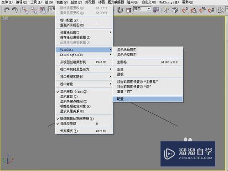Open the 组 menu
Image resolution: width=228 pixels, height=171 pixels.
[49, 2]
